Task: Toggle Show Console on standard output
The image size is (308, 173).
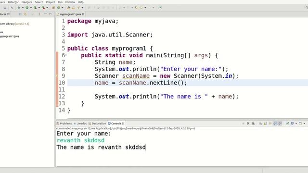Action: click(x=275, y=124)
